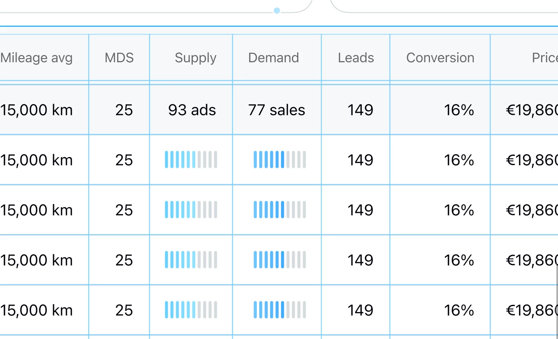Click the 16% conversion cell in first row
This screenshot has width=558, height=339.
point(459,110)
